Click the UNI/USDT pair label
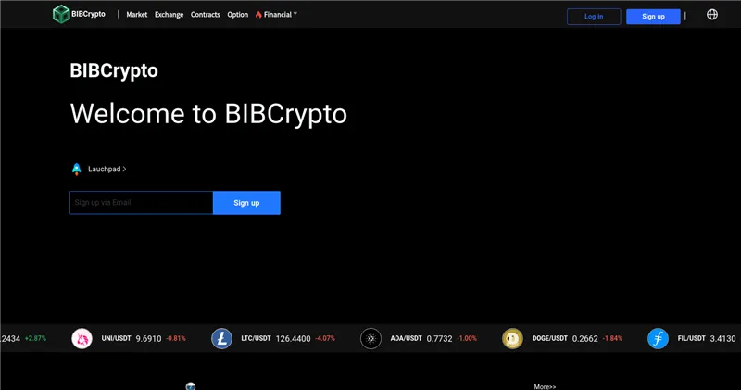The width and height of the screenshot is (741, 390). (x=117, y=338)
